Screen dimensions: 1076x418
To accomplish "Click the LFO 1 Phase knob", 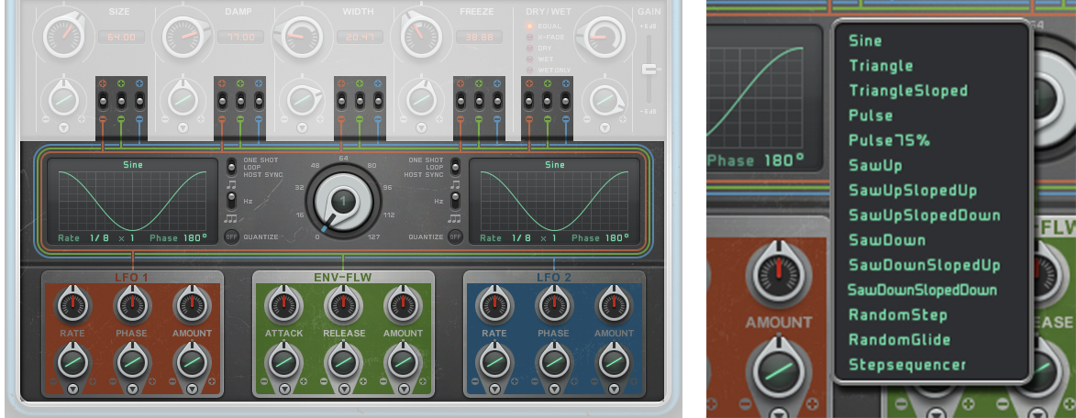I will pos(131,303).
